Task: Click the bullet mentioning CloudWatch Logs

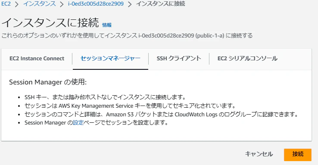Action: coord(162,114)
